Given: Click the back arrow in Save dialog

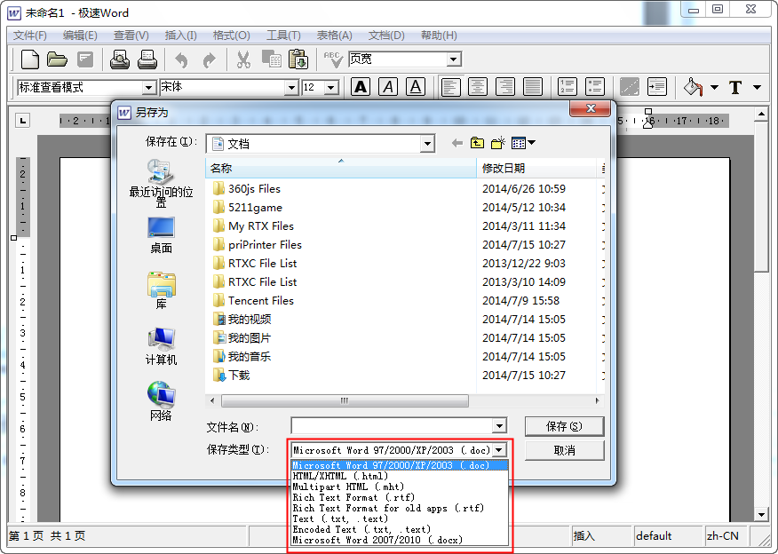Looking at the screenshot, I should coord(457,143).
